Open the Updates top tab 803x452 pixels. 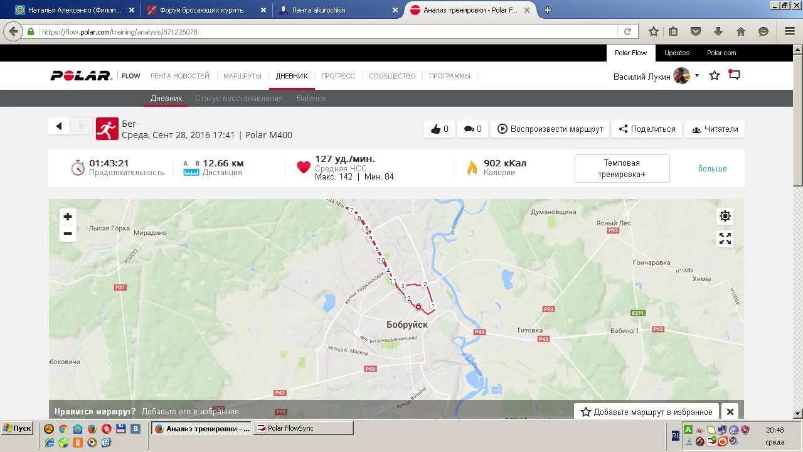(677, 53)
